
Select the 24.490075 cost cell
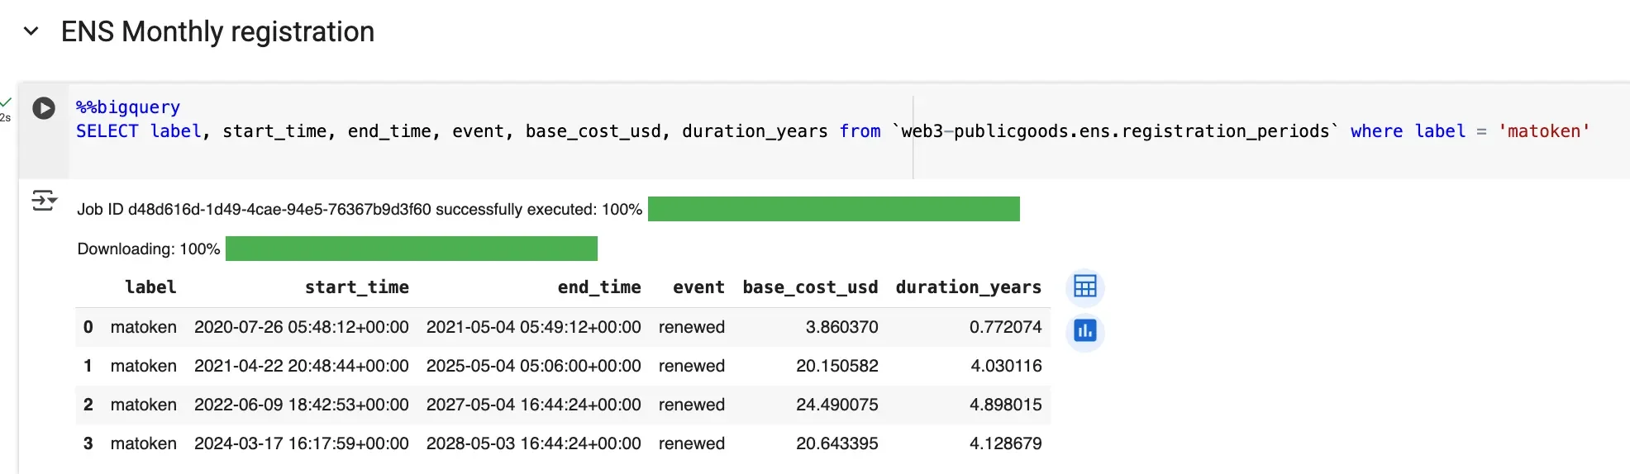(x=836, y=405)
